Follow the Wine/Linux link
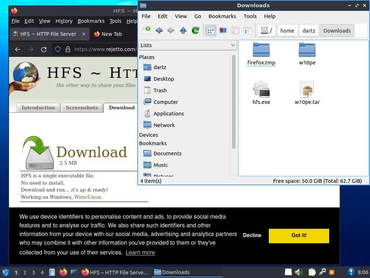 coord(88,197)
